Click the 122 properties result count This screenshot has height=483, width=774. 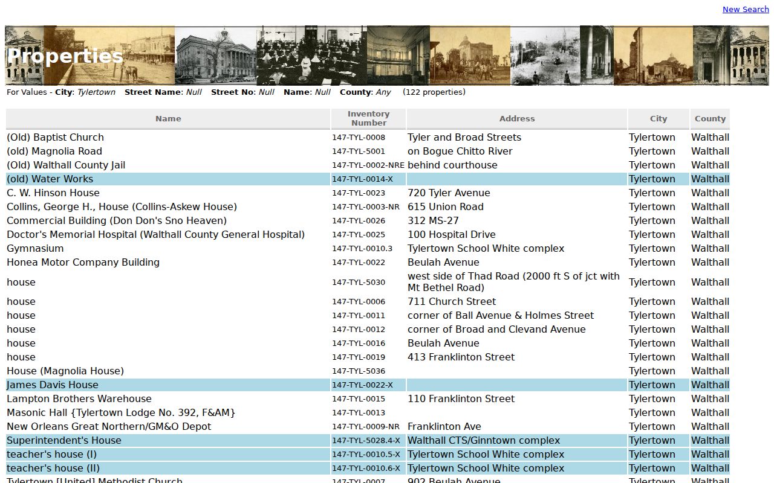tap(434, 92)
